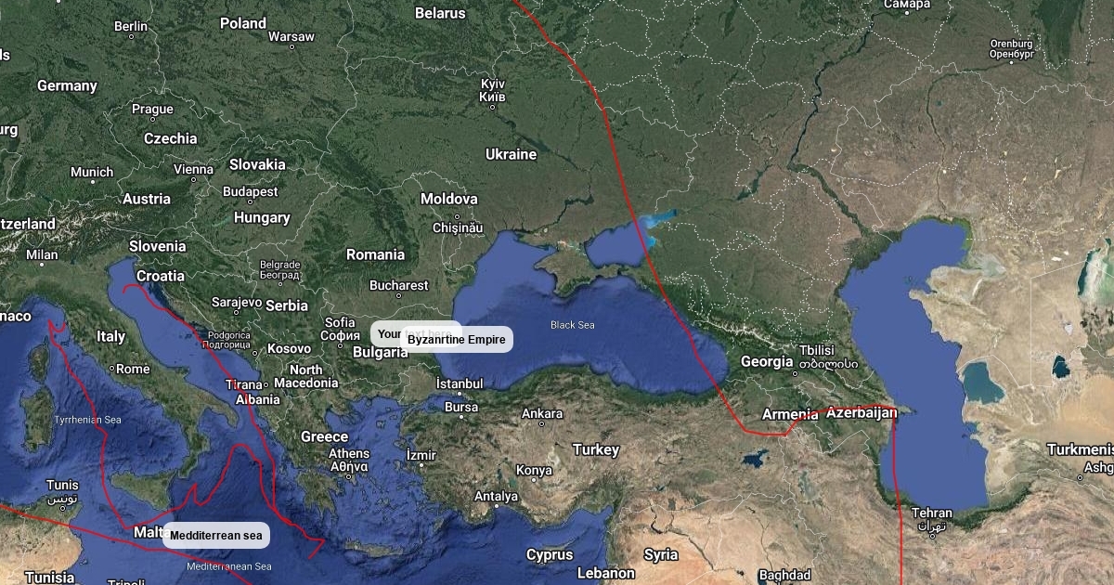Viewport: 1114px width, 585px height.
Task: Click the Medditerrean sea annotation label
Action: pyautogui.click(x=216, y=535)
